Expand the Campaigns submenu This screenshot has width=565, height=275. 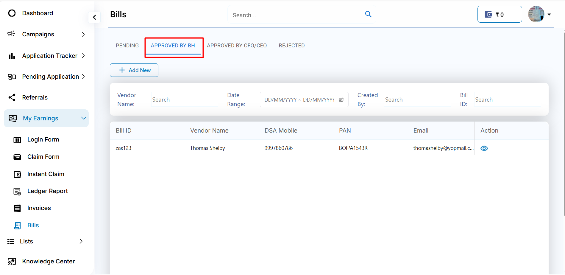(x=83, y=35)
